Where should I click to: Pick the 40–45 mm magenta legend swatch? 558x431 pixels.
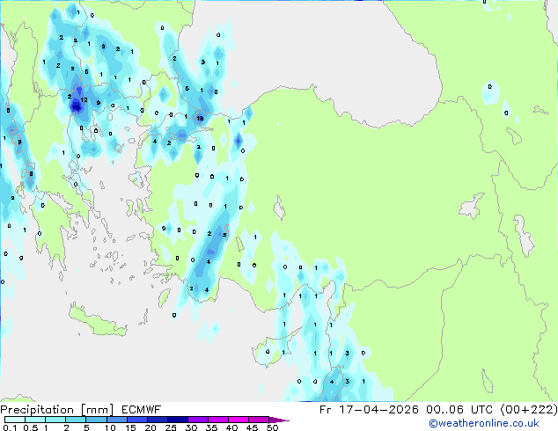pos(239,420)
